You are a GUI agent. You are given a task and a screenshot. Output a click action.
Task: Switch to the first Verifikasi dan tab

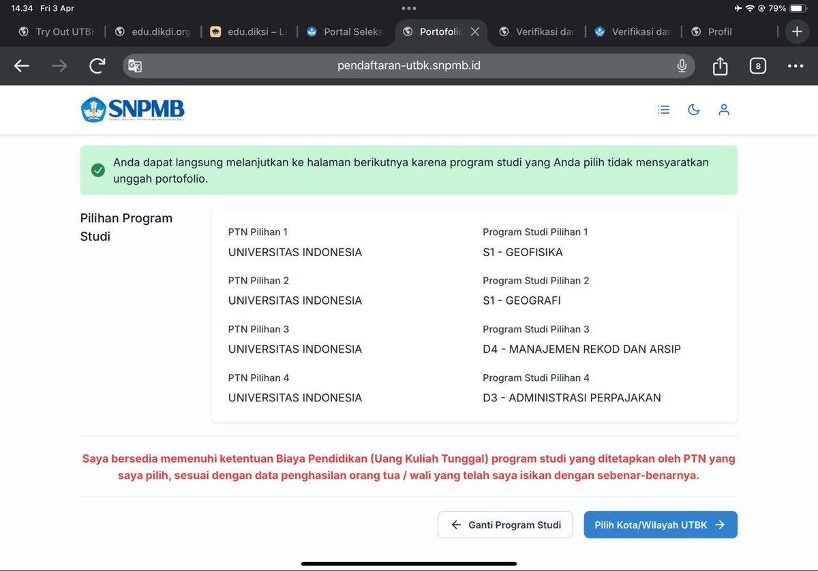tap(537, 31)
